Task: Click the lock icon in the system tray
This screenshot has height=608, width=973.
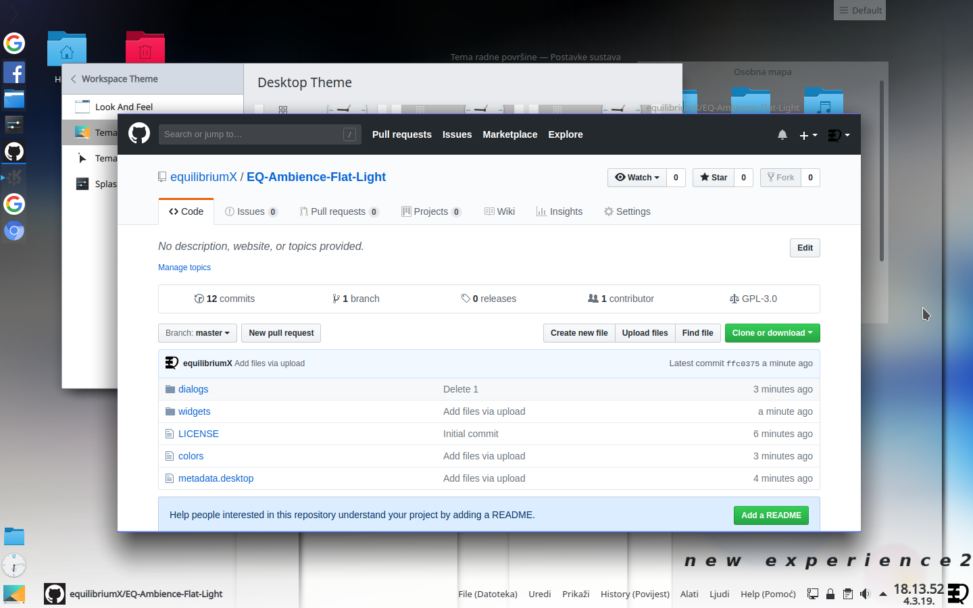Action: [830, 594]
